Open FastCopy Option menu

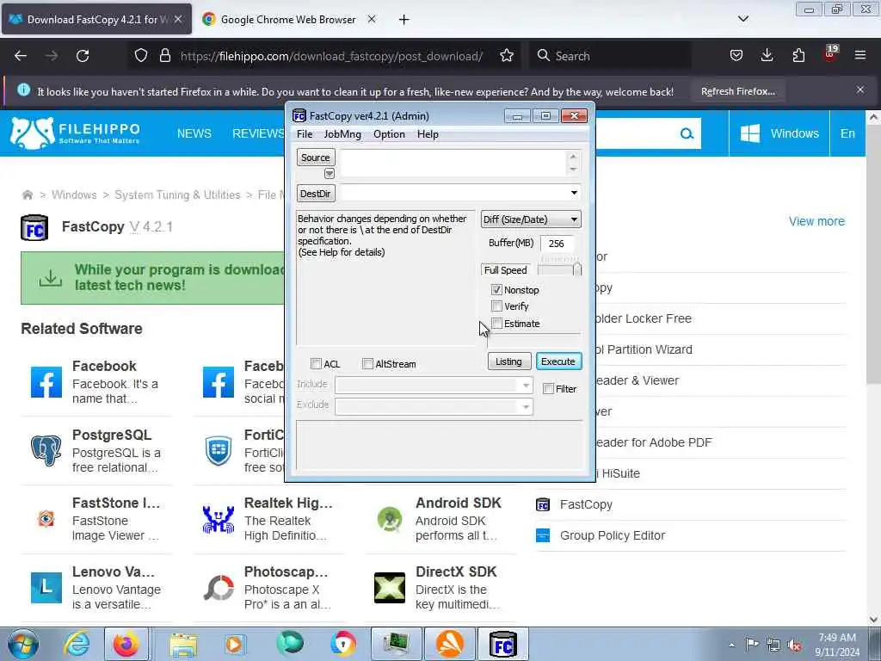[389, 134]
